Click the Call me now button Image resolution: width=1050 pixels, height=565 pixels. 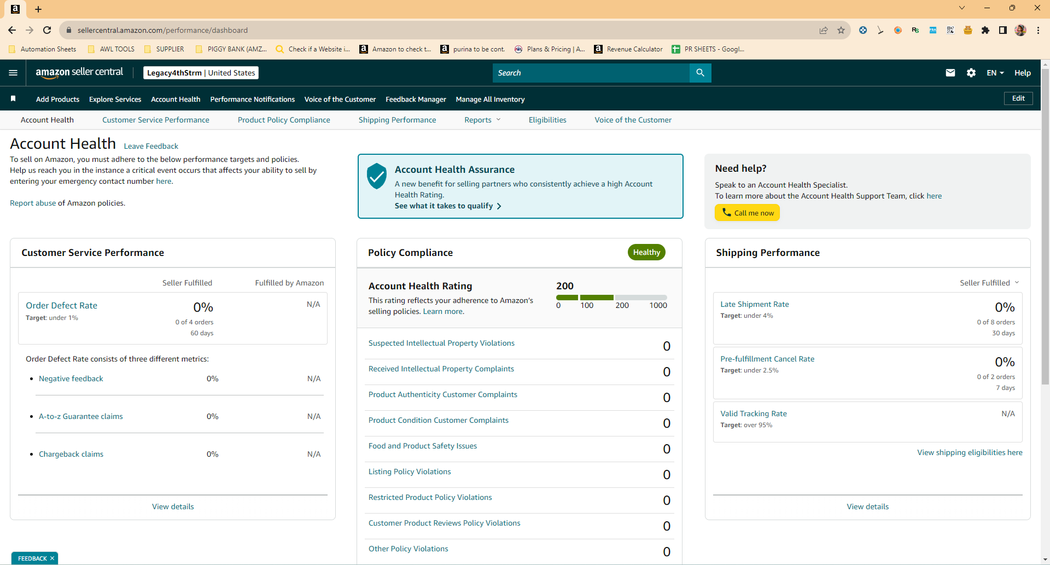click(747, 213)
